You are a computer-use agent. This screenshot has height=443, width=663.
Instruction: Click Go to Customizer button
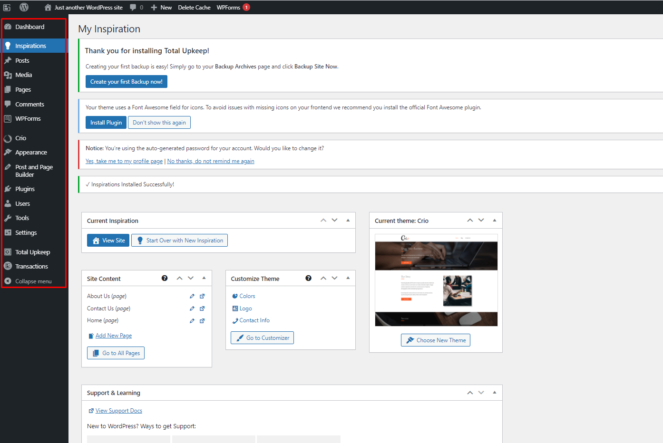262,338
